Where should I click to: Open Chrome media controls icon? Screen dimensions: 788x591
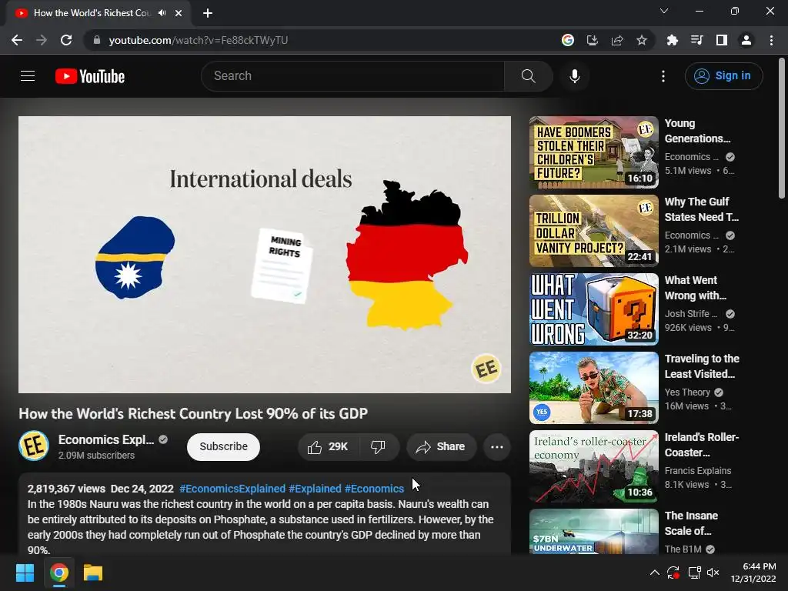(696, 40)
